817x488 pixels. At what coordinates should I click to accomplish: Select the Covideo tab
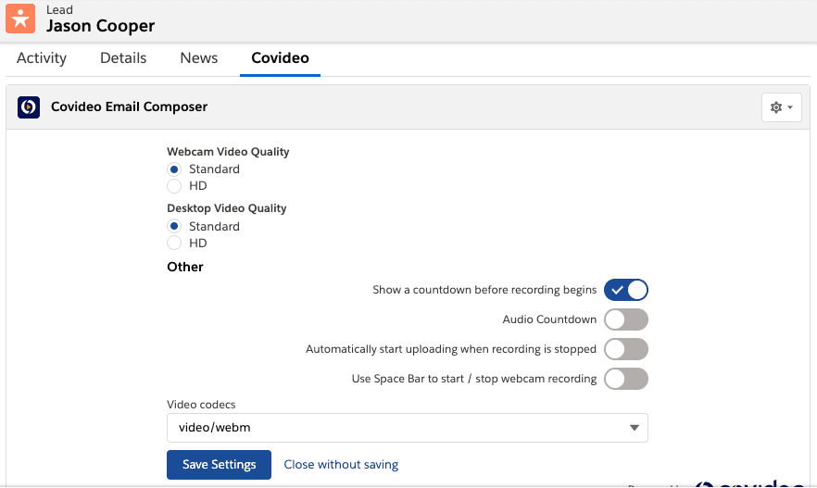pos(280,58)
